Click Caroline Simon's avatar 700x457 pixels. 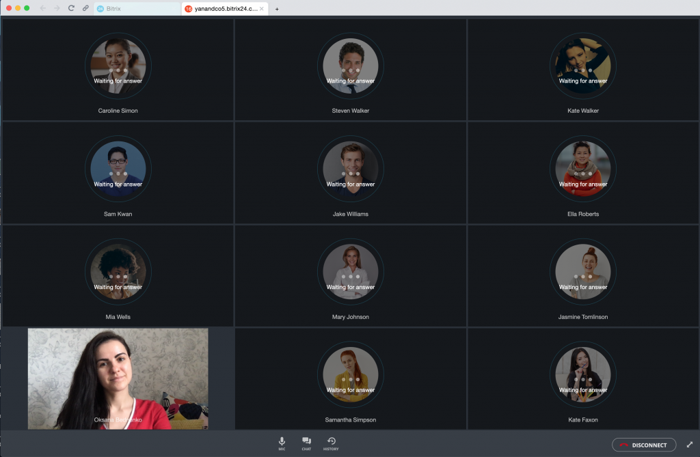point(118,66)
